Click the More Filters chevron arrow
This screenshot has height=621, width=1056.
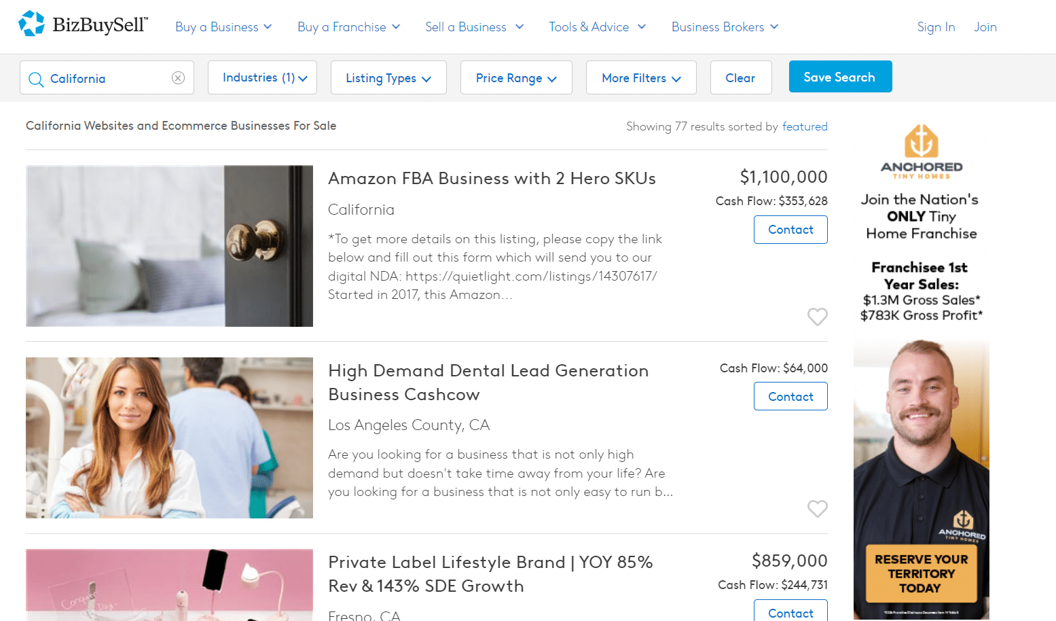[x=676, y=77]
